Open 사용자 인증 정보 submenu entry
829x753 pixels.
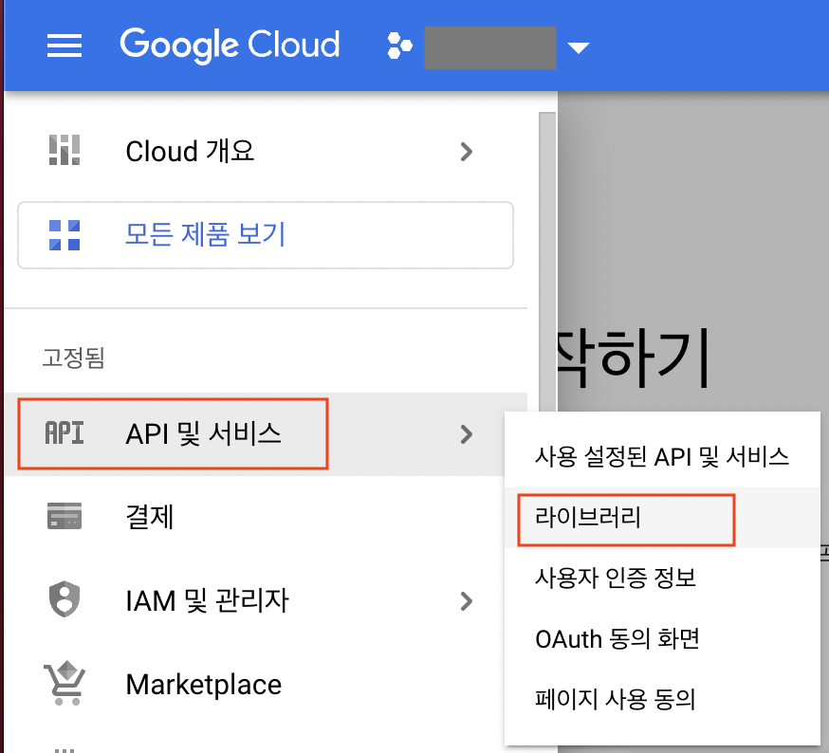point(662,578)
